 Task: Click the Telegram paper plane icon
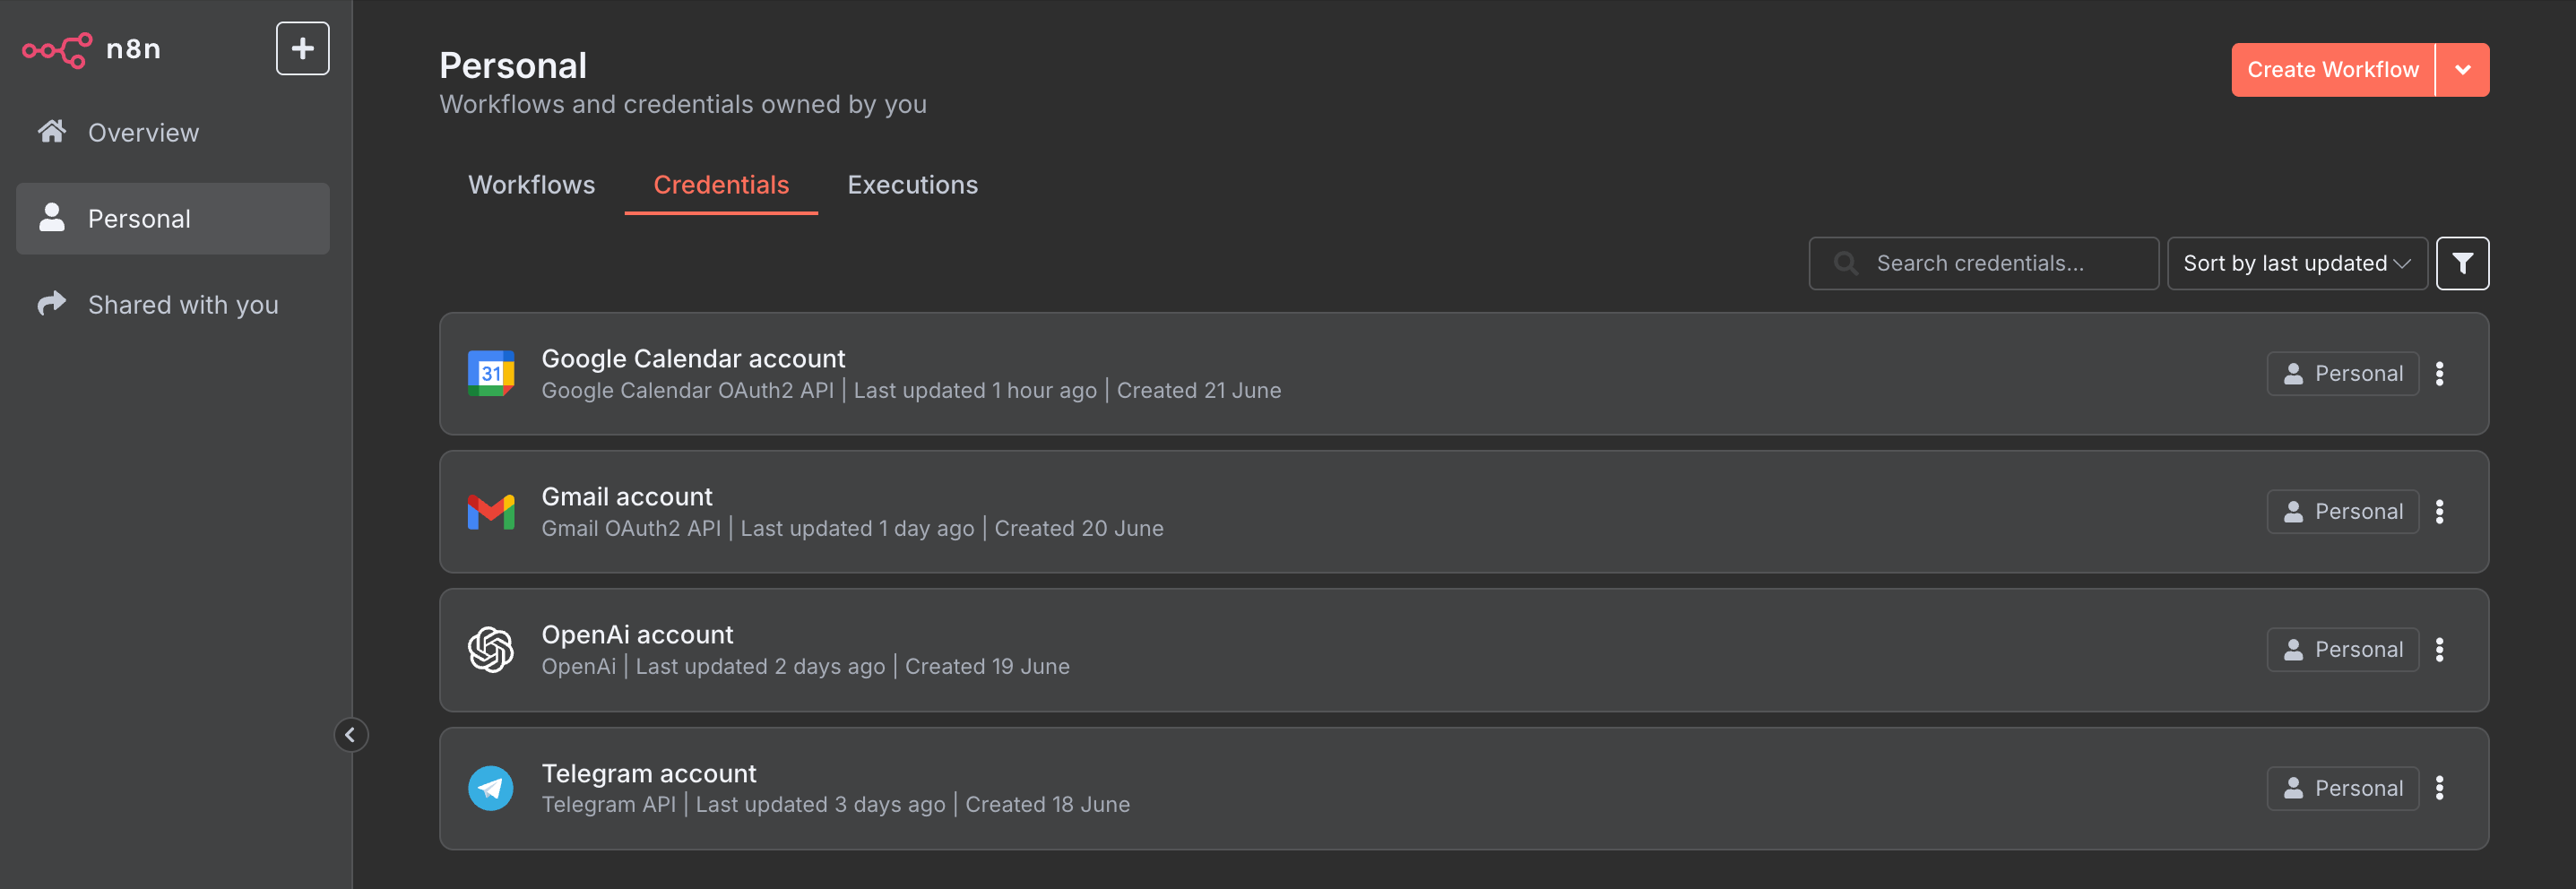pyautogui.click(x=490, y=788)
